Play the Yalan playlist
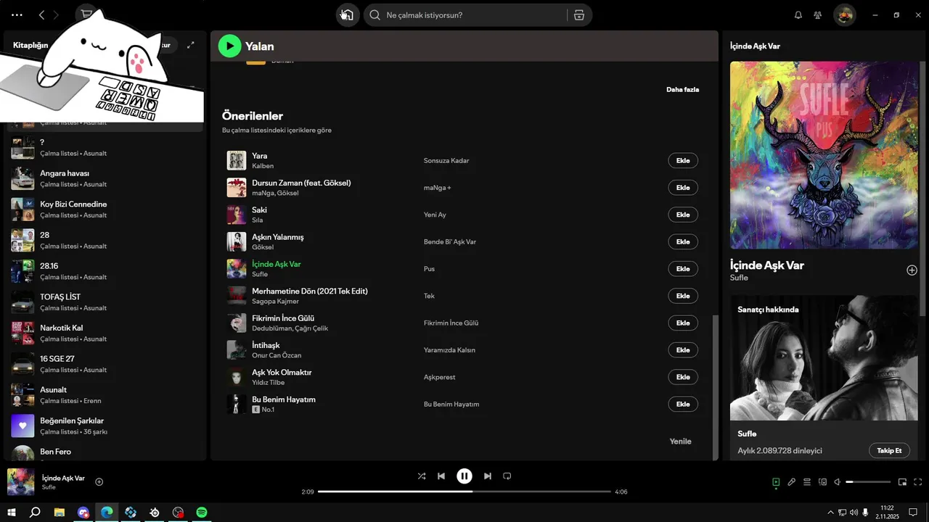 (230, 46)
